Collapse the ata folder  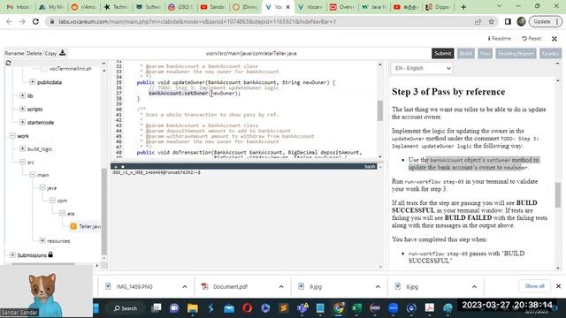point(62,213)
